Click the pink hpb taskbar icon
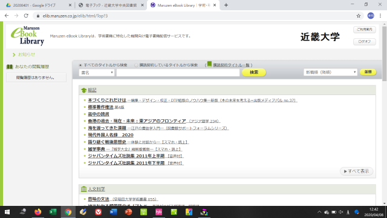 [158, 212]
